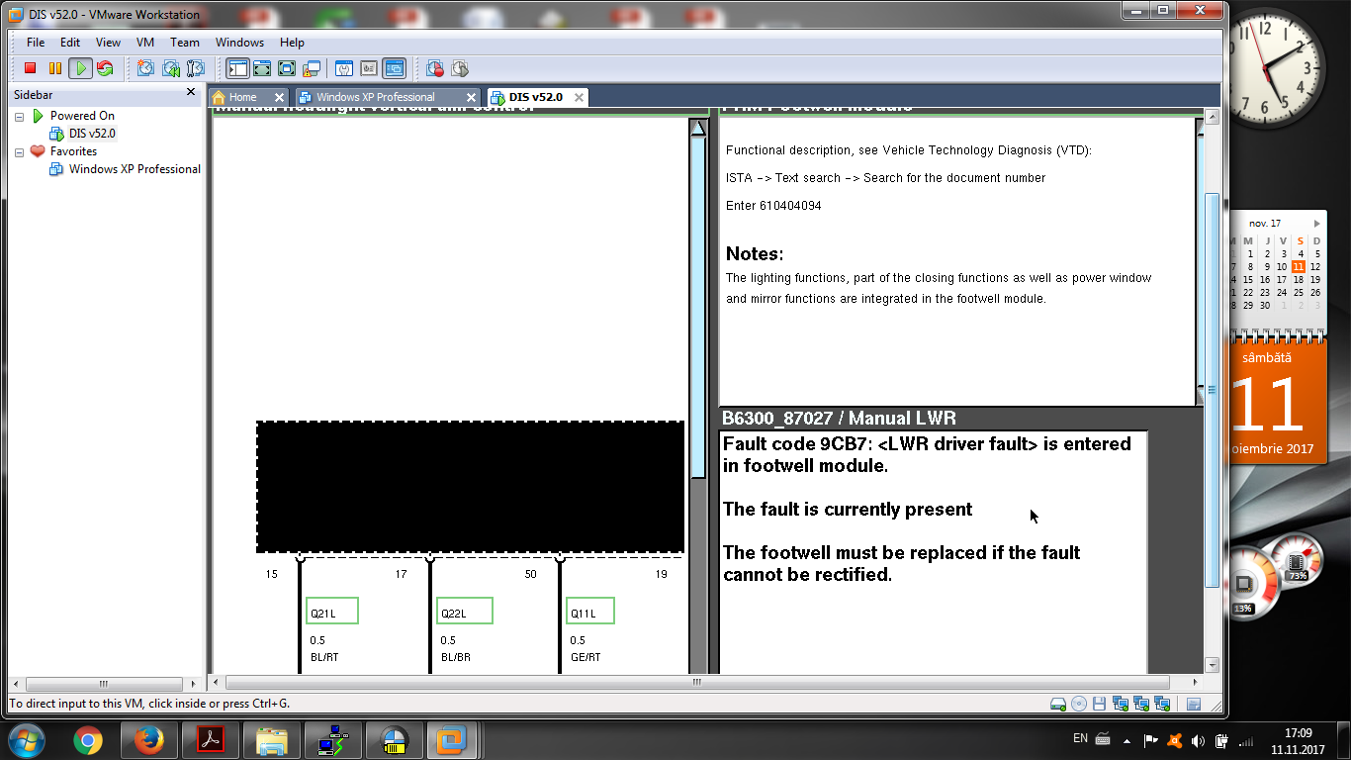Power off the VM with red stop icon
1351x760 pixels.
(x=31, y=68)
